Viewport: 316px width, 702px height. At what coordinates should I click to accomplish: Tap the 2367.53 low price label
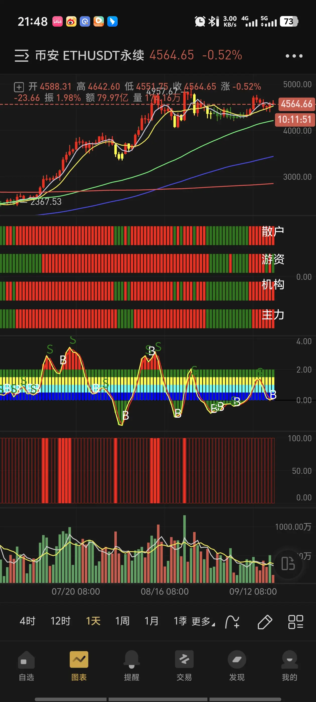46,202
